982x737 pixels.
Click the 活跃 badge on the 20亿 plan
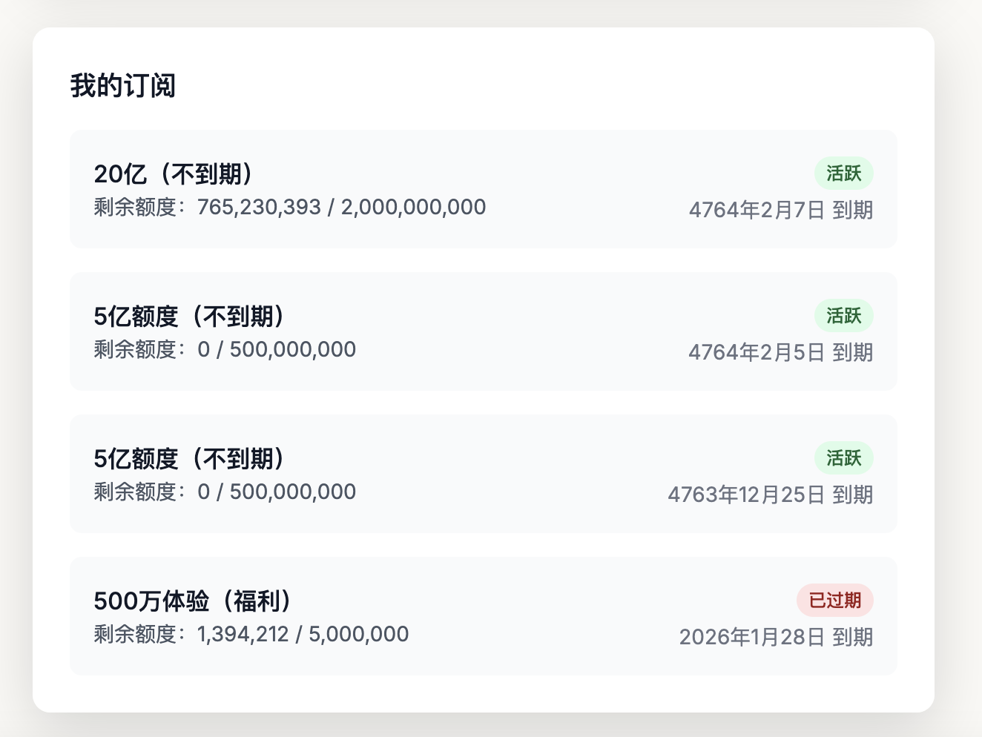coord(844,173)
